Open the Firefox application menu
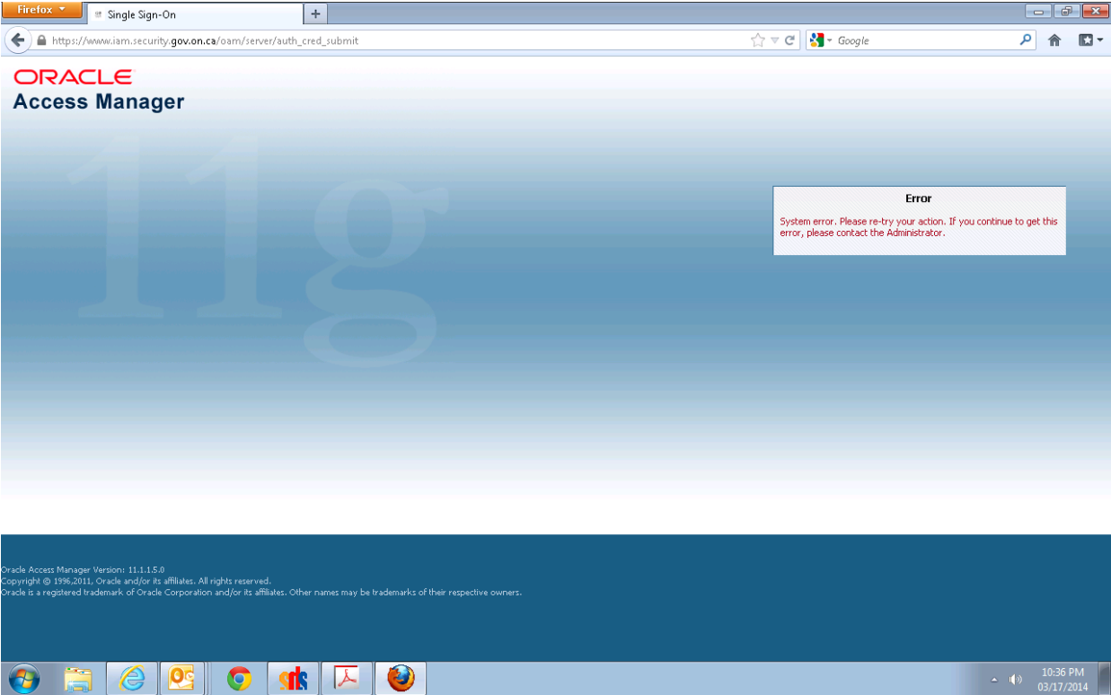This screenshot has width=1111, height=695. pyautogui.click(x=42, y=10)
